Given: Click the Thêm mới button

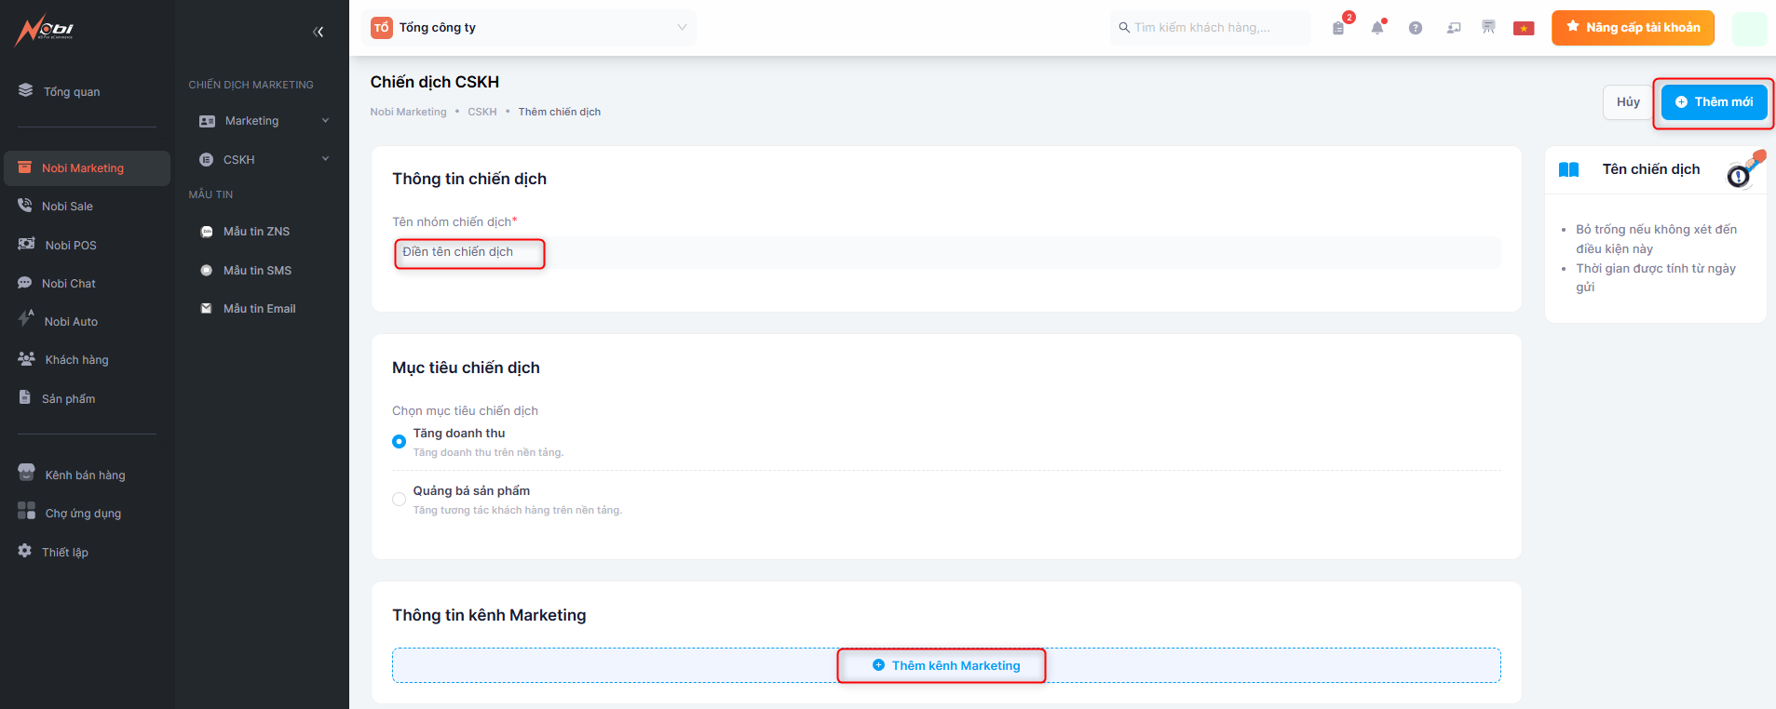Looking at the screenshot, I should tap(1714, 102).
